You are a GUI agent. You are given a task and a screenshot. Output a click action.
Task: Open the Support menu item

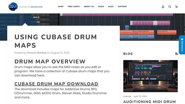[122, 6]
